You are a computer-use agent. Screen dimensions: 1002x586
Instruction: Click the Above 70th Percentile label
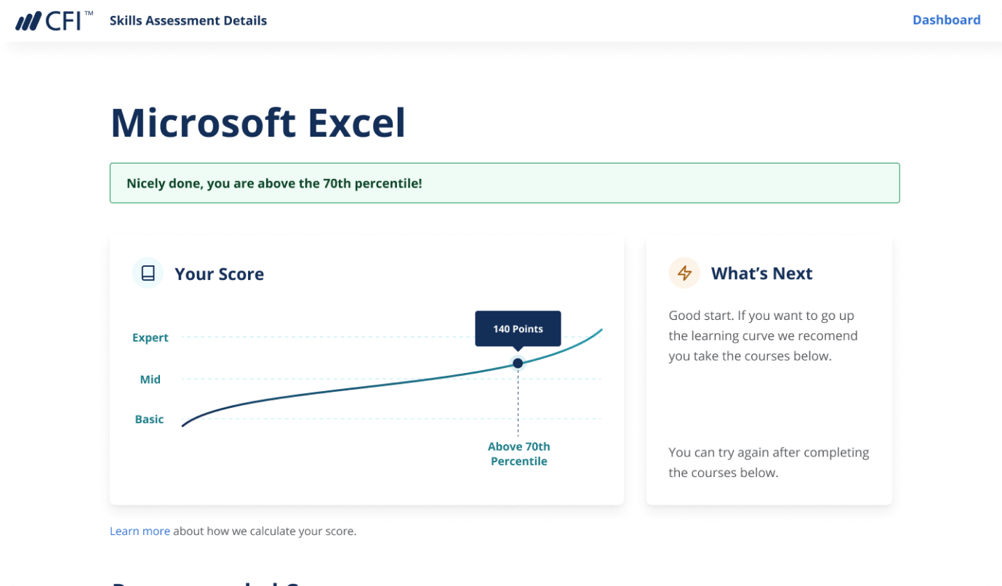[518, 454]
